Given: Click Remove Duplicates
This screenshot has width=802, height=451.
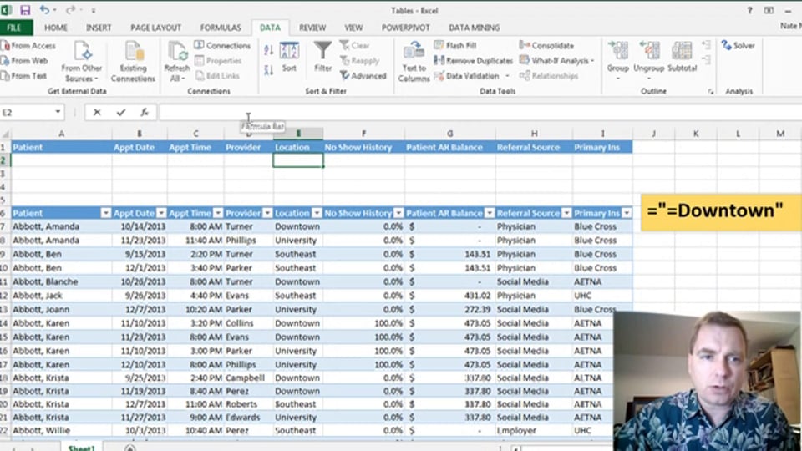Looking at the screenshot, I should click(x=473, y=61).
